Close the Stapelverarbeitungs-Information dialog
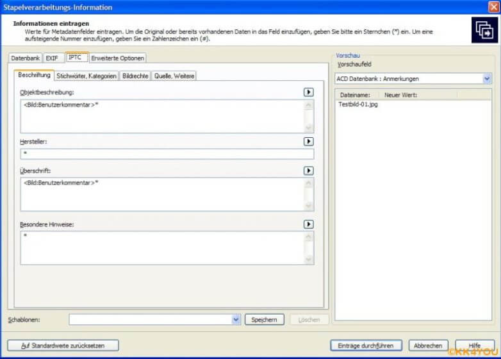 [x=494, y=7]
